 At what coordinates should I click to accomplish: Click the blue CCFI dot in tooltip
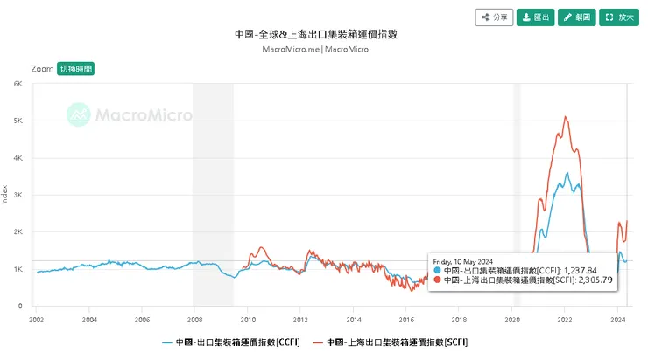click(437, 271)
